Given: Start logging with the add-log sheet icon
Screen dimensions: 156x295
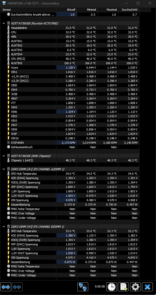Looking at the screenshot, I should coord(124,287).
